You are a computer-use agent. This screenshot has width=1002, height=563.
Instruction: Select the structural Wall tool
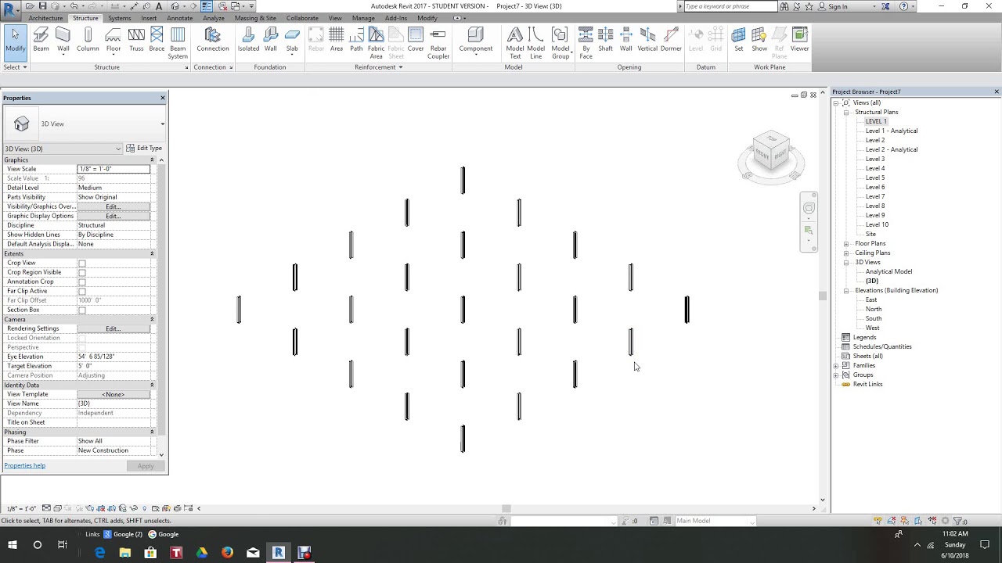[63, 41]
